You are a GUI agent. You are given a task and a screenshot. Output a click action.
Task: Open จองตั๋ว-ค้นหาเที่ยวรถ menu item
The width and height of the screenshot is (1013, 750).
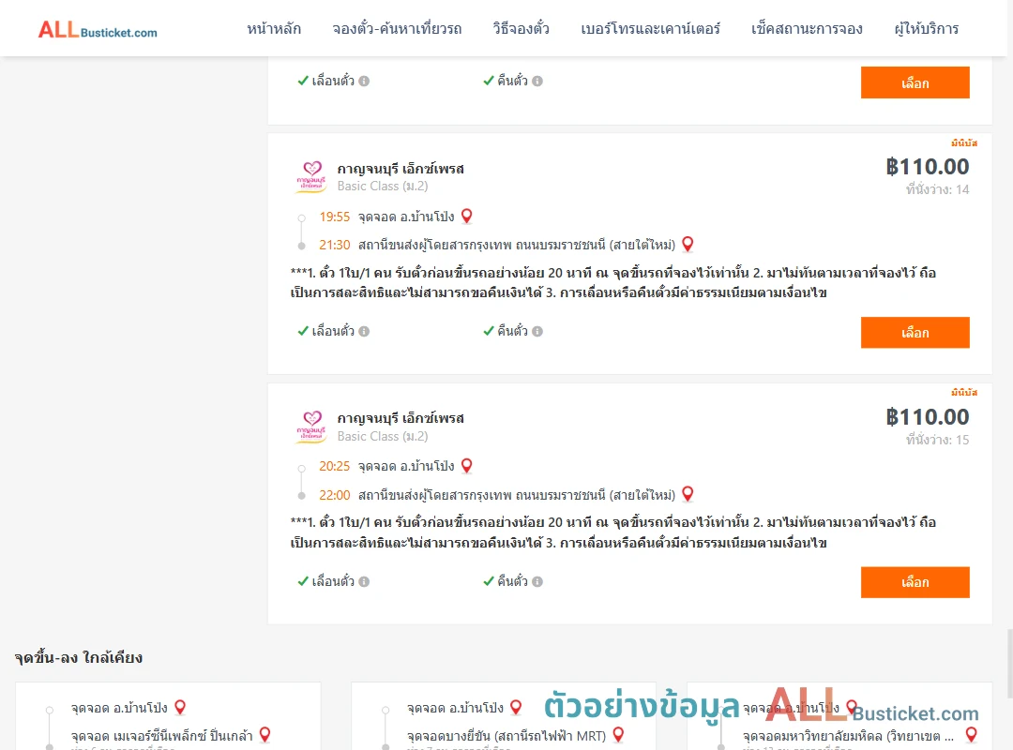[x=397, y=29]
